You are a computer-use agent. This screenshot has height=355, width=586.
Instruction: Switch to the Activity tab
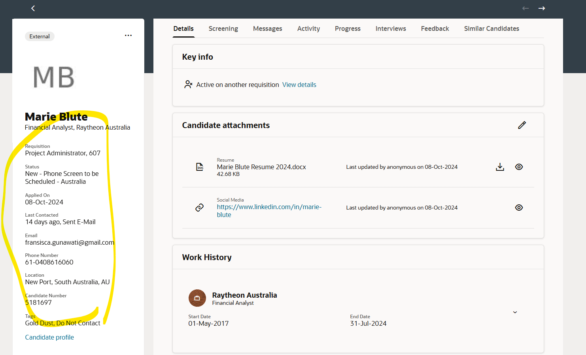(309, 28)
